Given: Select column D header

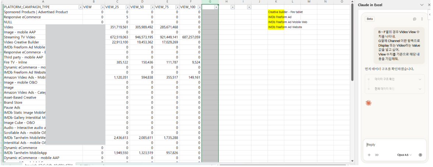Looking at the screenshot, I should (x=142, y=2).
